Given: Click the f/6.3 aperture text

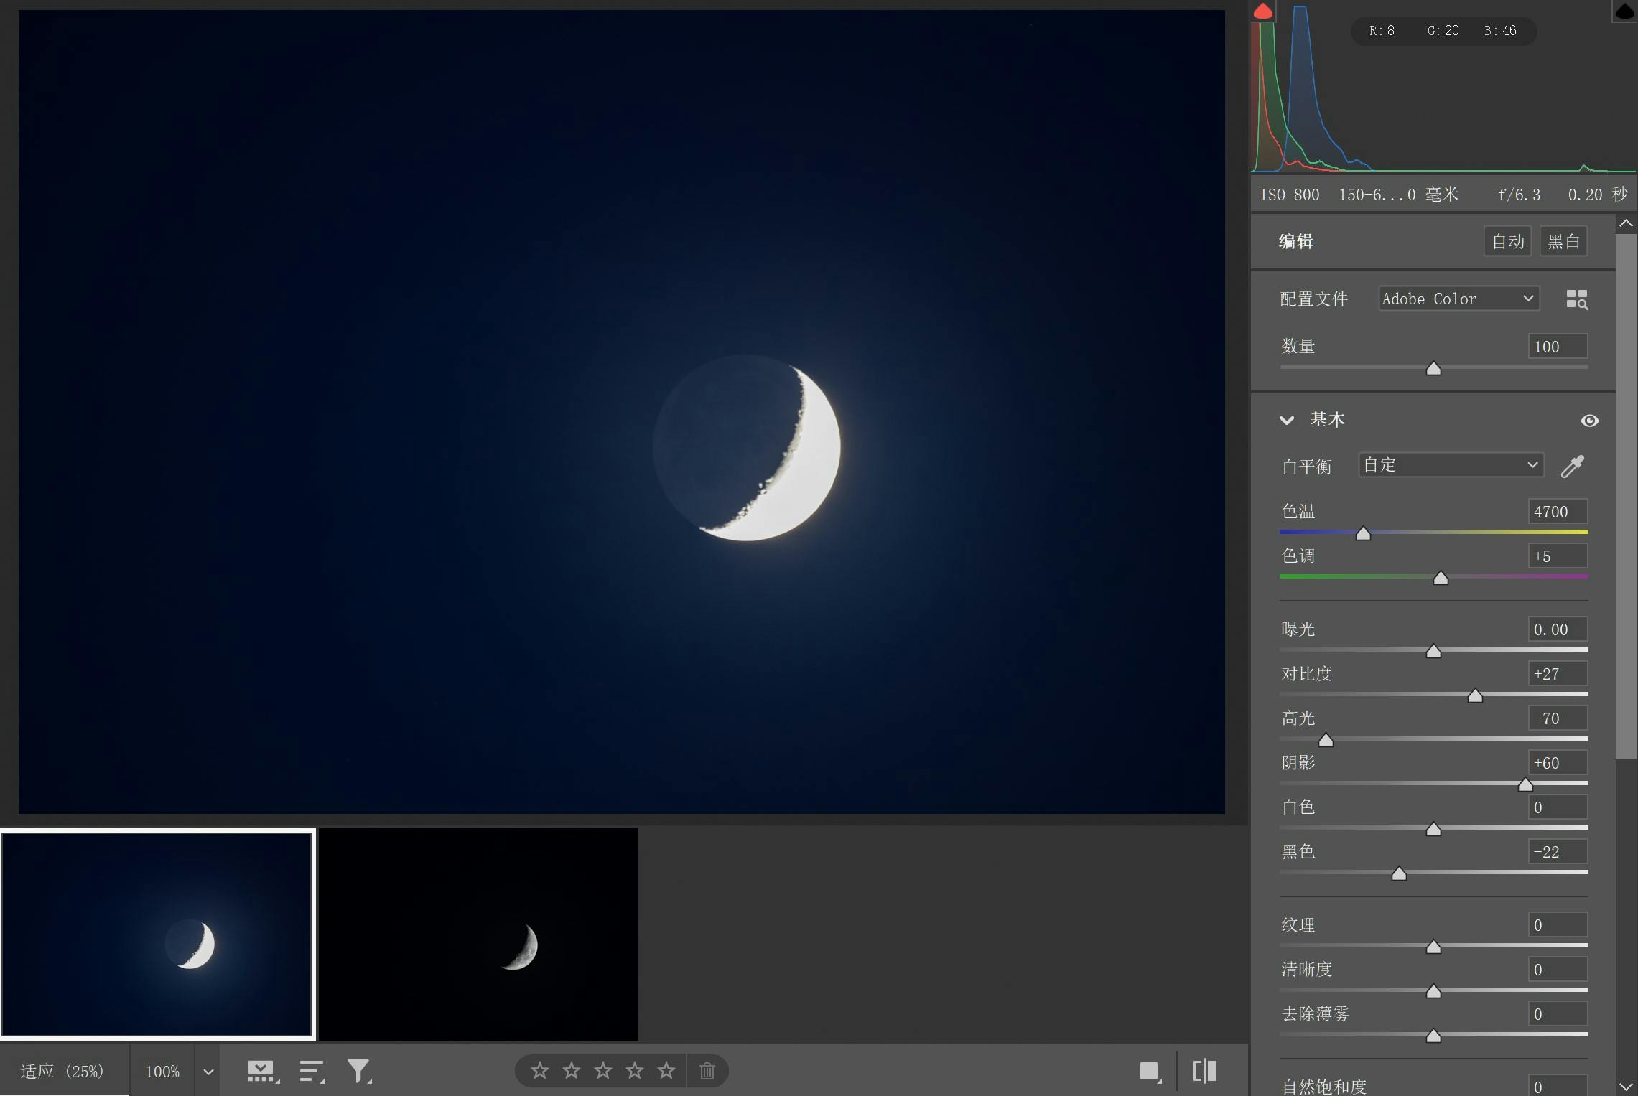Looking at the screenshot, I should pos(1520,195).
